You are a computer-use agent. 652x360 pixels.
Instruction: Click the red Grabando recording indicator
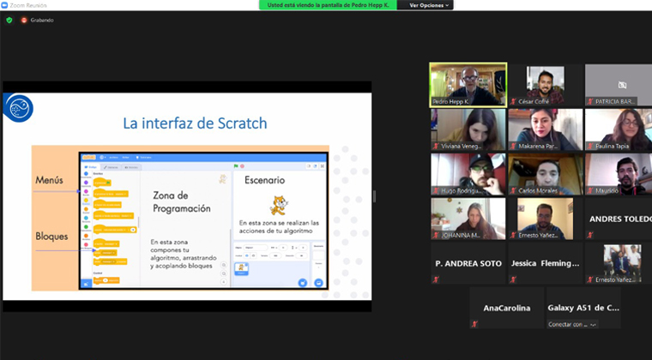[x=24, y=20]
